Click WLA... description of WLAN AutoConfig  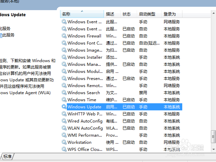pos(112,128)
